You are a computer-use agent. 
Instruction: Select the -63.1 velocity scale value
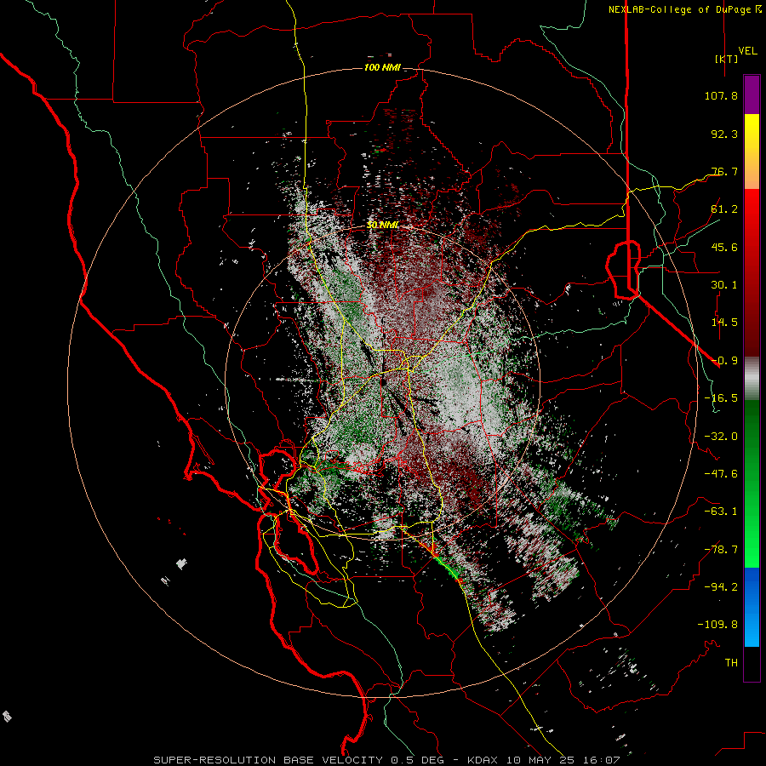point(721,512)
